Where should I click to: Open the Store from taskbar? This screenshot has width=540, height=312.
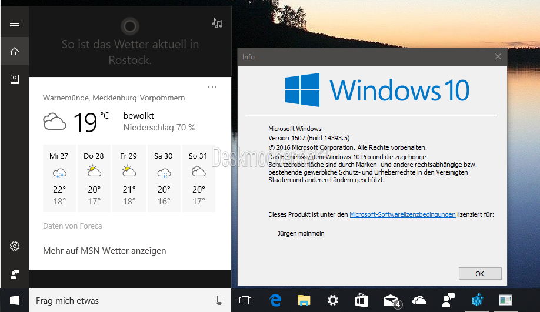click(361, 300)
